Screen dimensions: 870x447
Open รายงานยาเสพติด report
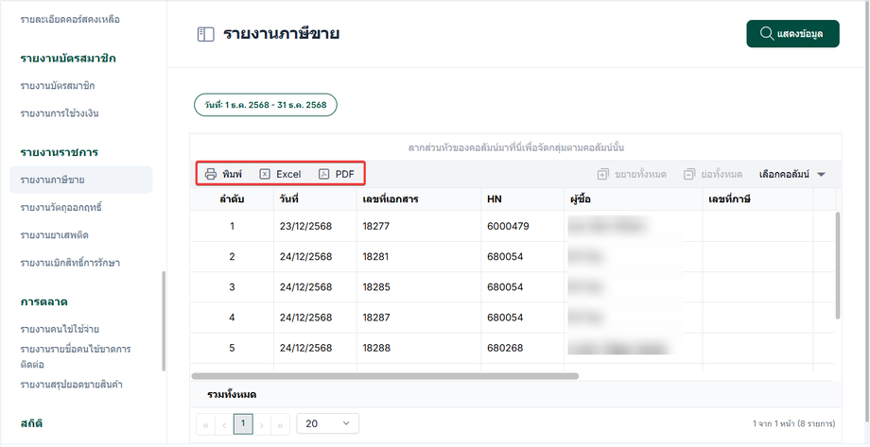(55, 235)
